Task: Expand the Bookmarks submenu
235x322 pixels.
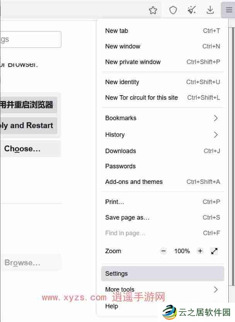Action: click(x=162, y=118)
